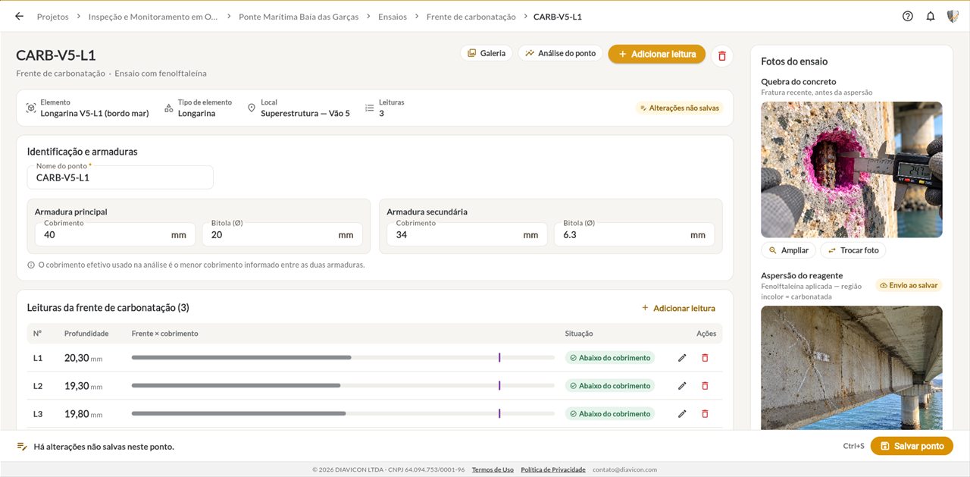Click element name Longarina V5-L1 (bordo mar)
This screenshot has width=970, height=477.
coord(95,113)
